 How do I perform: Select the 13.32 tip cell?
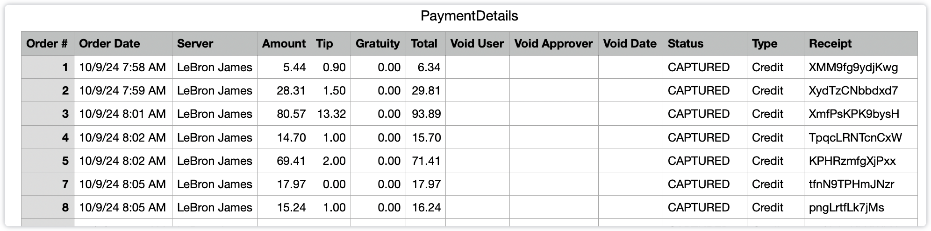pyautogui.click(x=331, y=114)
